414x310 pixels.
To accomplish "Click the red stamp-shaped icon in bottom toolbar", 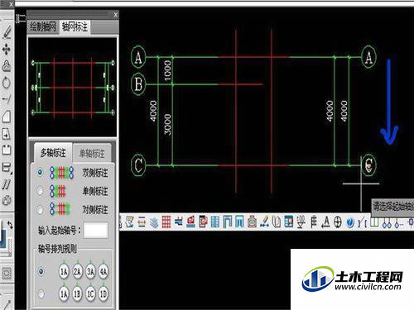I will point(252,222).
